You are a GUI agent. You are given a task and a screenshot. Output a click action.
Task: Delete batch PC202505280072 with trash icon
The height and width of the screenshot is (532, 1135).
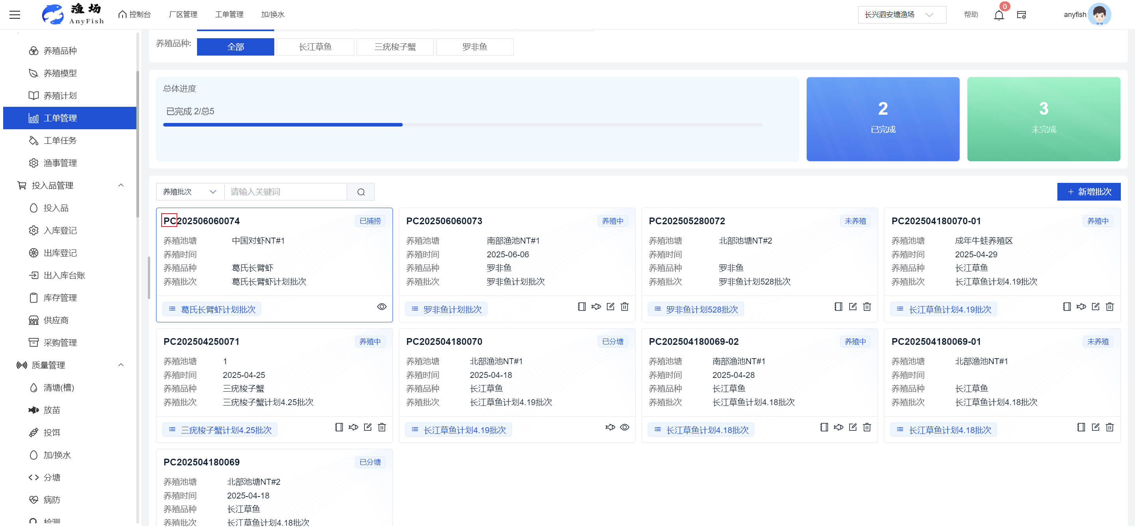[867, 307]
